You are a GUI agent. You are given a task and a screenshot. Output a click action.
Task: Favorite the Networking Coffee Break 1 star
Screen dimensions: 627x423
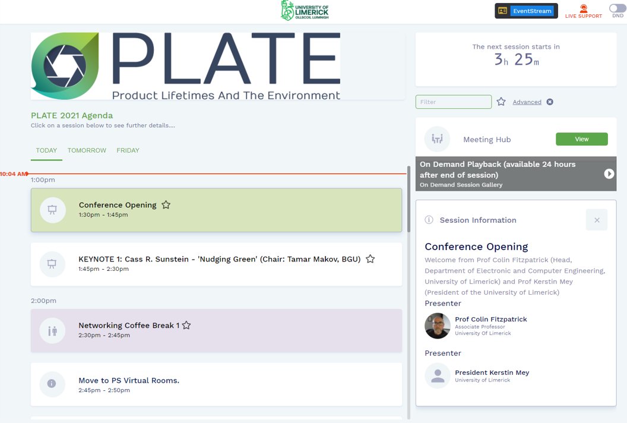pyautogui.click(x=186, y=326)
